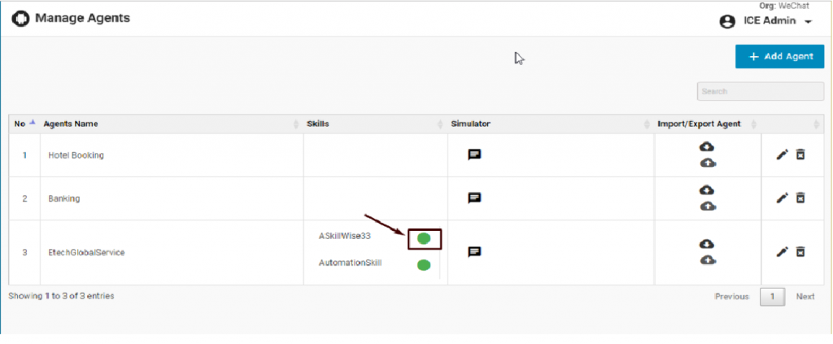This screenshot has width=833, height=344.
Task: Edit the EtechGlobalService agent
Action: [782, 252]
